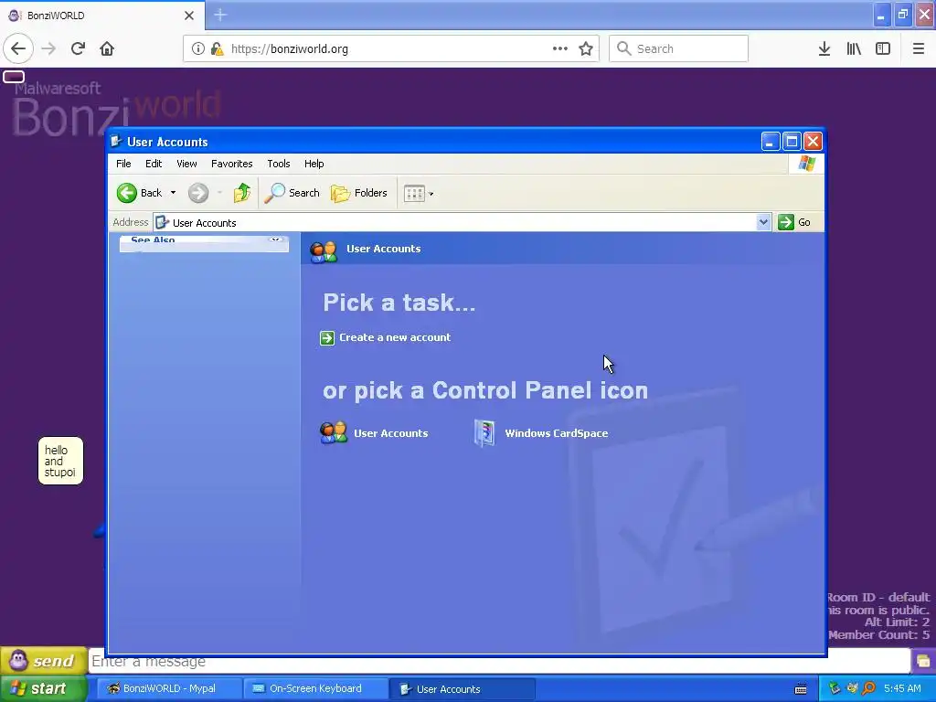This screenshot has height=702, width=936.
Task: Click the small purple rounded button at top-left of page
Action: point(13,77)
